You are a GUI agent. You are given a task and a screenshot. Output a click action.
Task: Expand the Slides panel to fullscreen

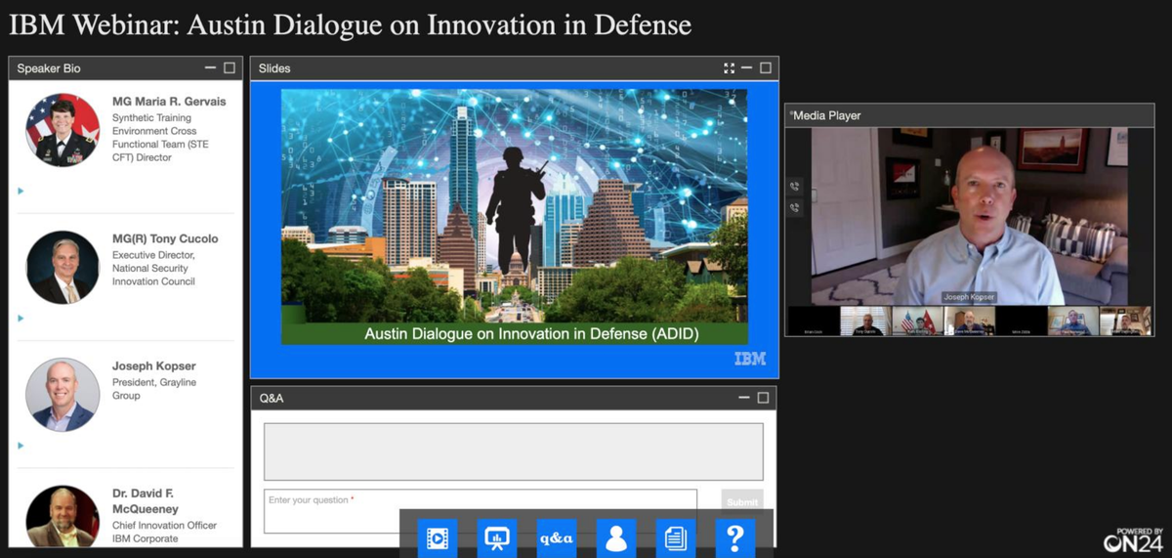(729, 68)
